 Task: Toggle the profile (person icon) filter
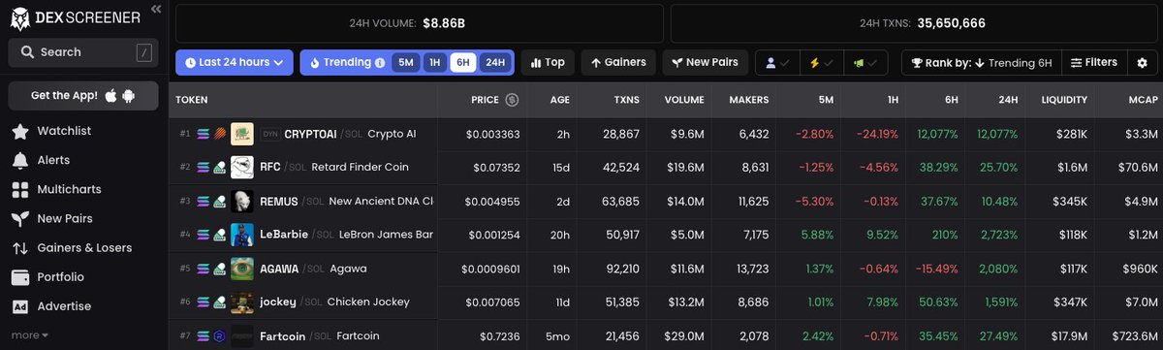coord(776,62)
